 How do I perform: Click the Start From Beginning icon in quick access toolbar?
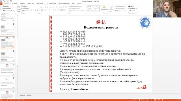click(x=11, y=1)
